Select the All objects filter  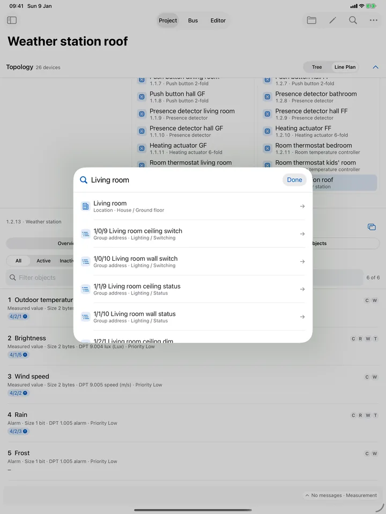[x=18, y=261]
